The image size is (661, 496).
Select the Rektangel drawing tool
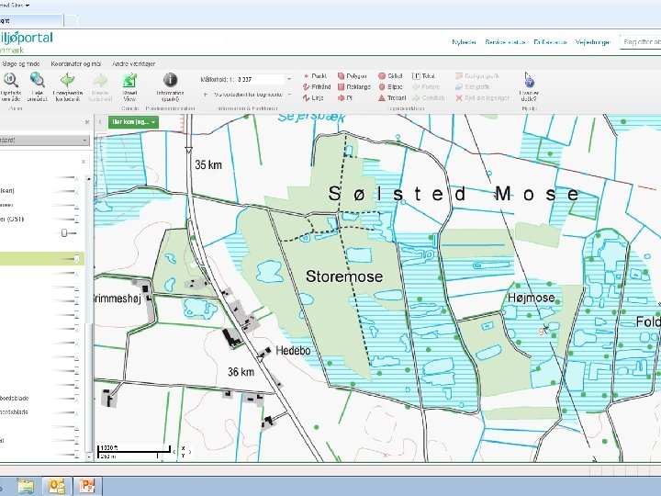point(353,87)
